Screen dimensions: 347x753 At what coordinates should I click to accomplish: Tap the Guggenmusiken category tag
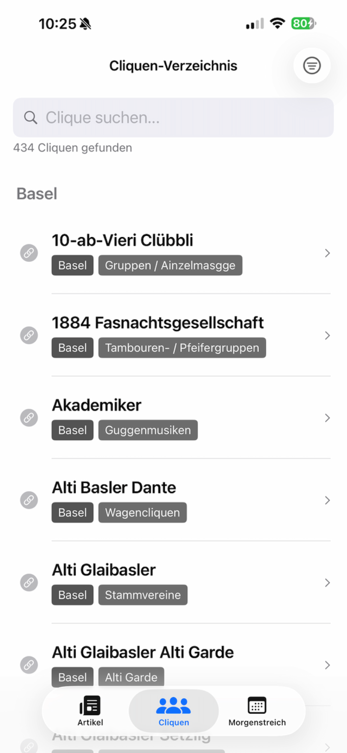pyautogui.click(x=148, y=430)
